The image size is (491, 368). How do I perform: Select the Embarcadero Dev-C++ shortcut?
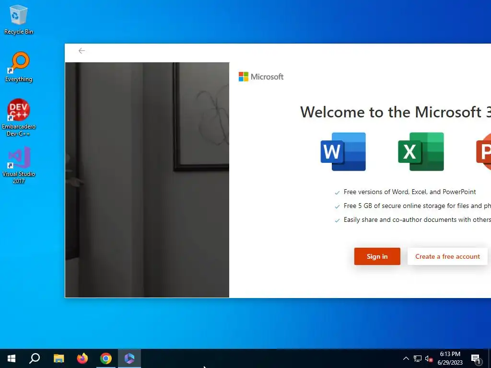point(19,117)
